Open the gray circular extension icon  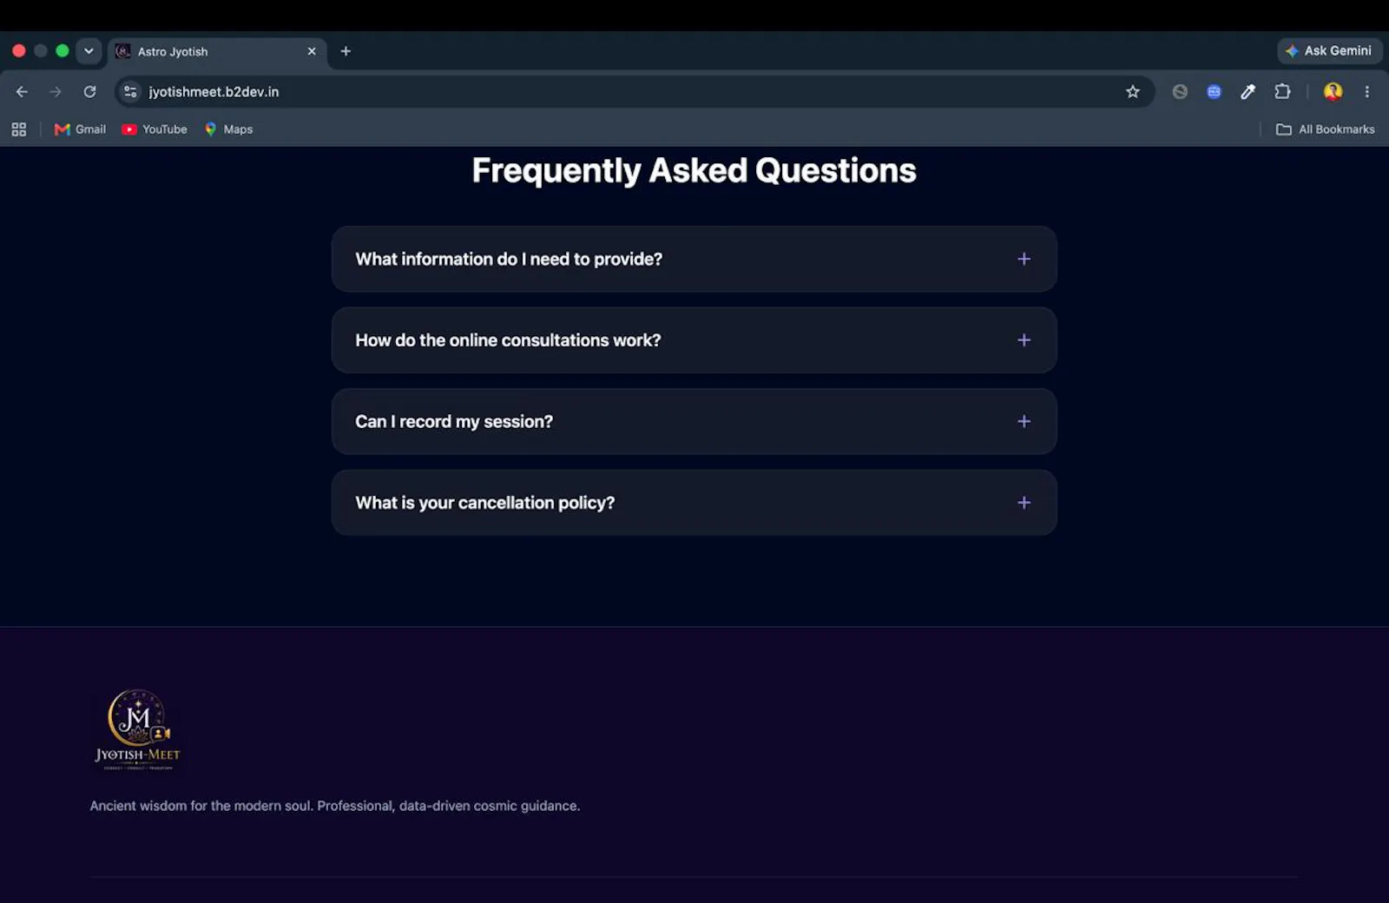(x=1180, y=91)
